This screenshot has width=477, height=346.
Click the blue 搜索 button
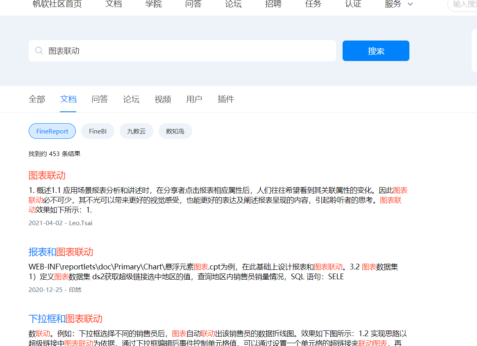[x=376, y=51]
